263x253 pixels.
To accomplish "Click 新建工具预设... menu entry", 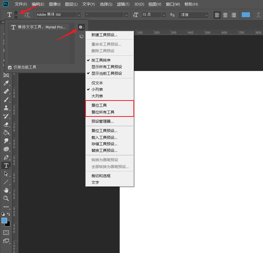I will (x=104, y=35).
